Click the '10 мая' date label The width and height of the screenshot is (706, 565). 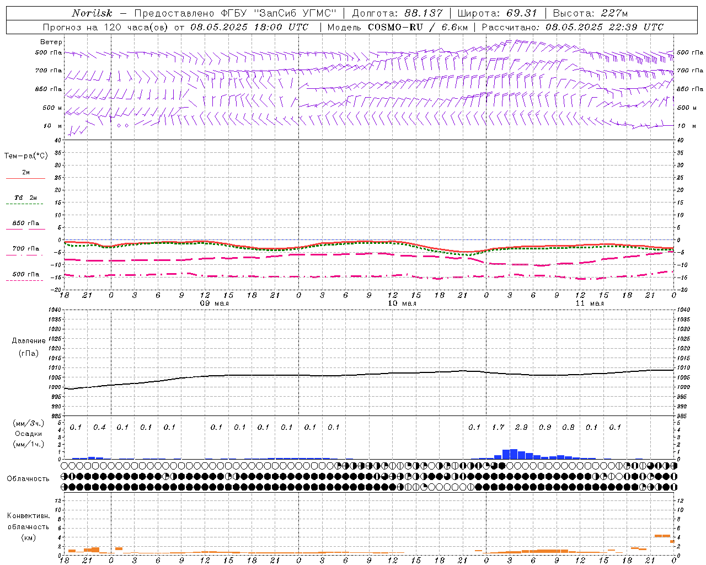(x=402, y=303)
